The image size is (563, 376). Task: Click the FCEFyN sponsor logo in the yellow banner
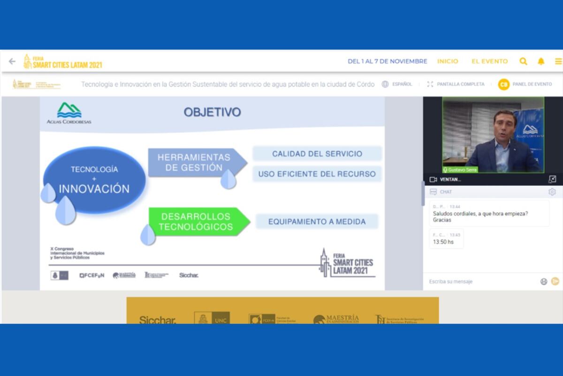272,319
